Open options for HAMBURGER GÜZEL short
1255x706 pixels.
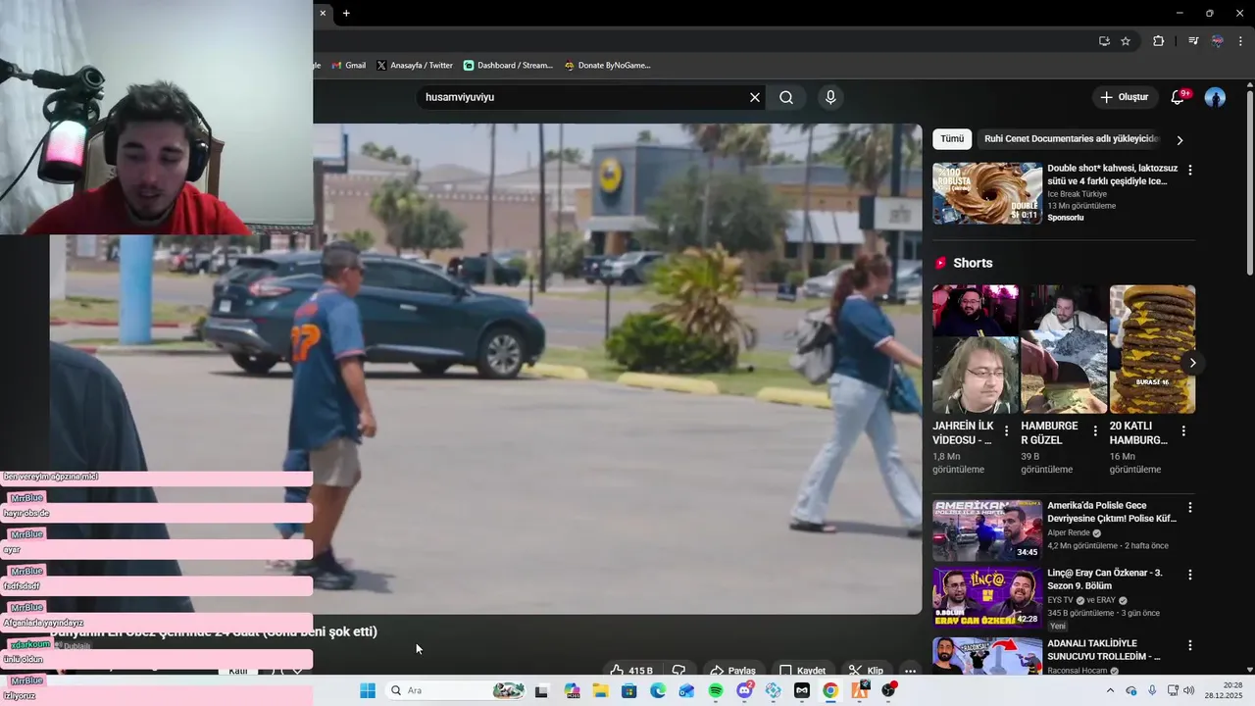[x=1094, y=431]
